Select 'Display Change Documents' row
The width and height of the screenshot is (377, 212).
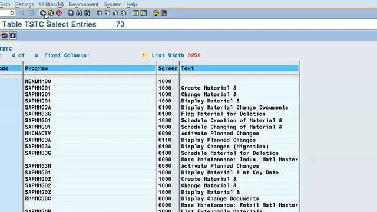pyautogui.click(x=220, y=199)
